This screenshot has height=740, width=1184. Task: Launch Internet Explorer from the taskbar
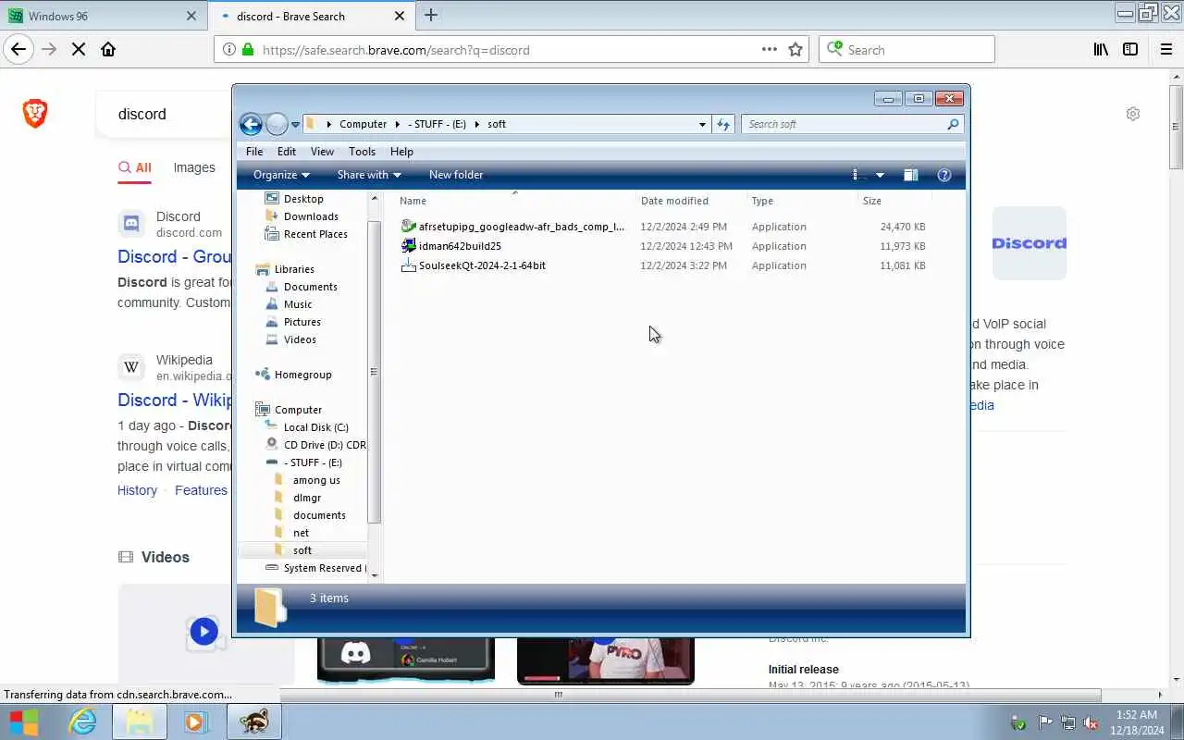point(83,721)
